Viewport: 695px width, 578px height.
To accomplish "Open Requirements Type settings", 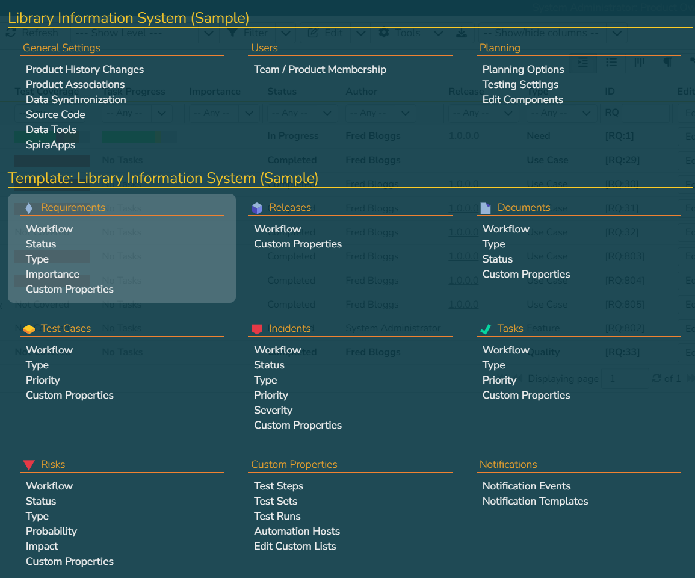I will pyautogui.click(x=37, y=259).
